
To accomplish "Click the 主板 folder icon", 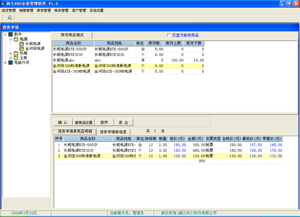I will (x=16, y=58).
